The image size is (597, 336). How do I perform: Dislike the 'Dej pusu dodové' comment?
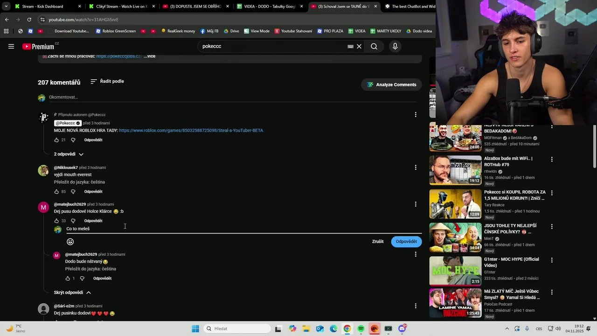point(73,221)
